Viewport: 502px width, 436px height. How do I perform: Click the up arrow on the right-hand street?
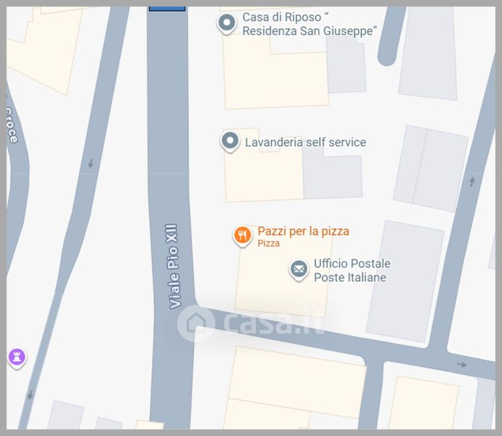(472, 182)
